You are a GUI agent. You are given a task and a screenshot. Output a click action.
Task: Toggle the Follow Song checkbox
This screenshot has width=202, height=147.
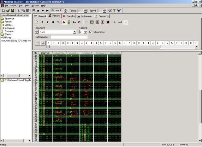tap(91, 32)
